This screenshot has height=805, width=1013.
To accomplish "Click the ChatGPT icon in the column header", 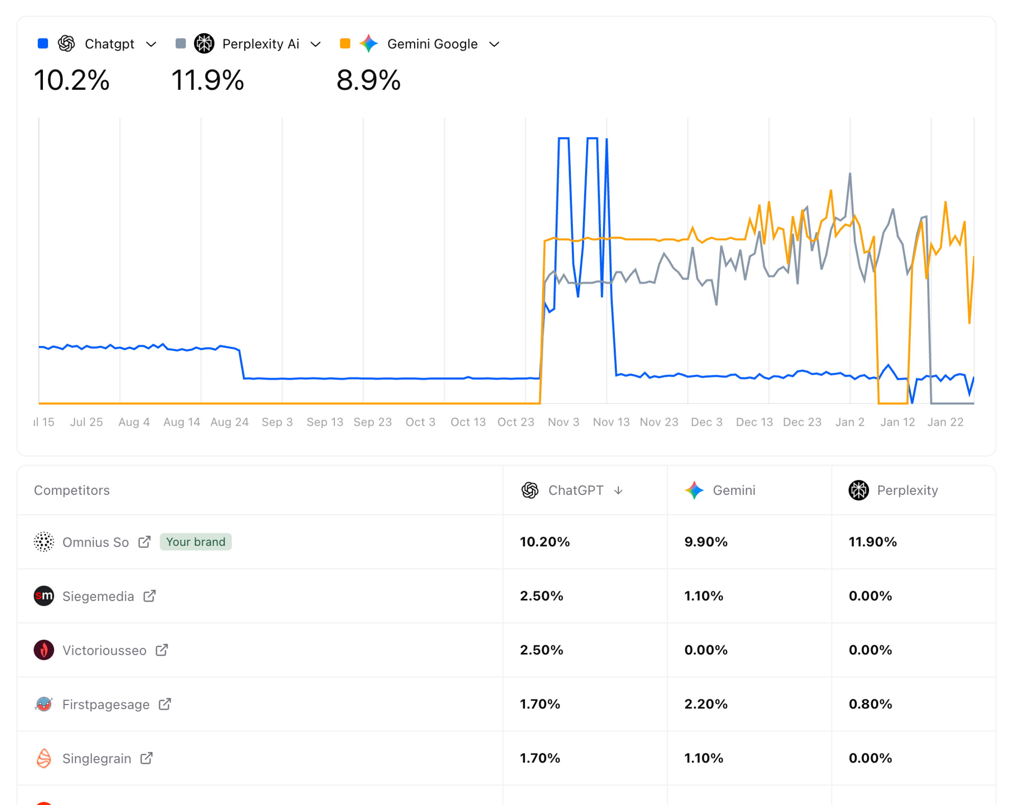I will (530, 490).
